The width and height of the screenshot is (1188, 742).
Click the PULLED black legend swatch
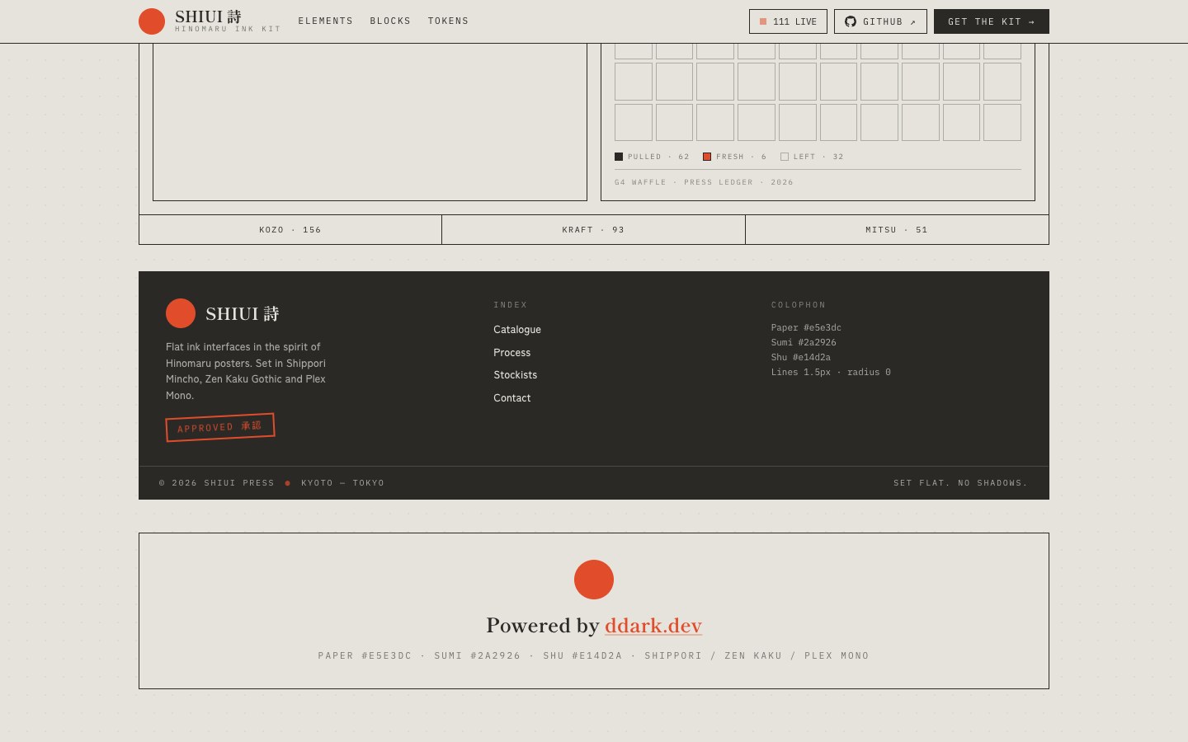click(619, 157)
